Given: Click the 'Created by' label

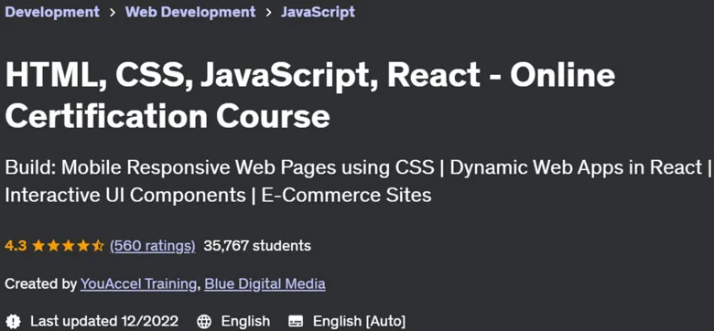Looking at the screenshot, I should click(x=40, y=284).
